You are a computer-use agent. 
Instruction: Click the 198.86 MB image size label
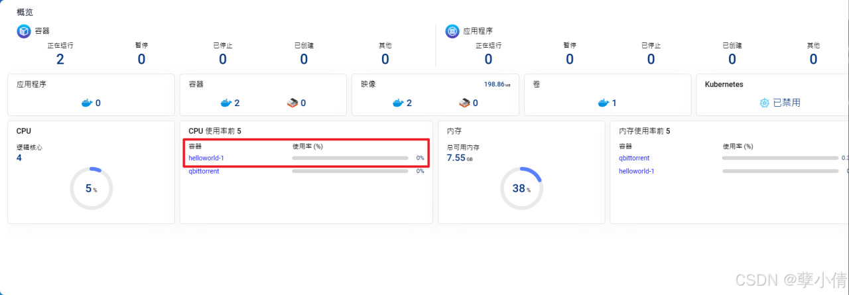pos(497,84)
